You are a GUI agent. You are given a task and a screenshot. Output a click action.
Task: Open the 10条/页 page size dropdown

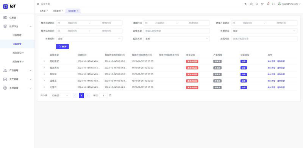(x=60, y=96)
